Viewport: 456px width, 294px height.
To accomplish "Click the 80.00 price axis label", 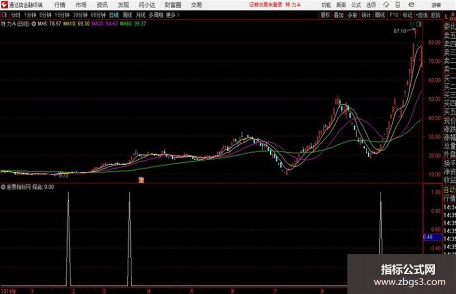I will click(x=434, y=42).
